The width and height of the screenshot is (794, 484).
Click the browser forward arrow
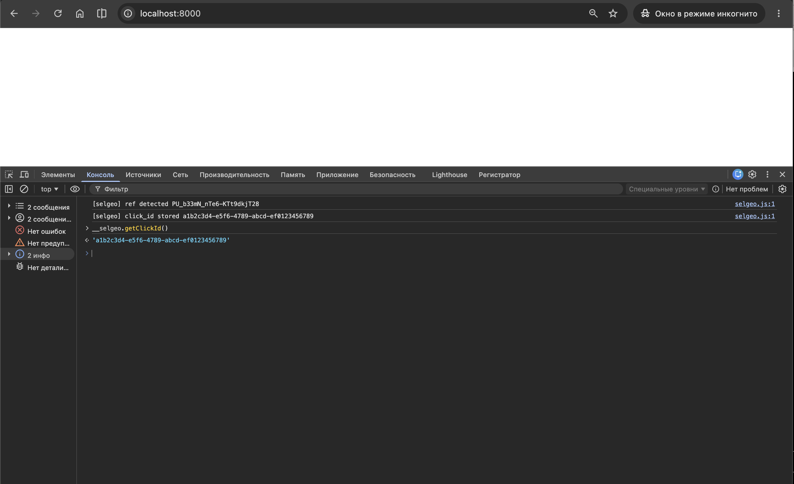[36, 13]
